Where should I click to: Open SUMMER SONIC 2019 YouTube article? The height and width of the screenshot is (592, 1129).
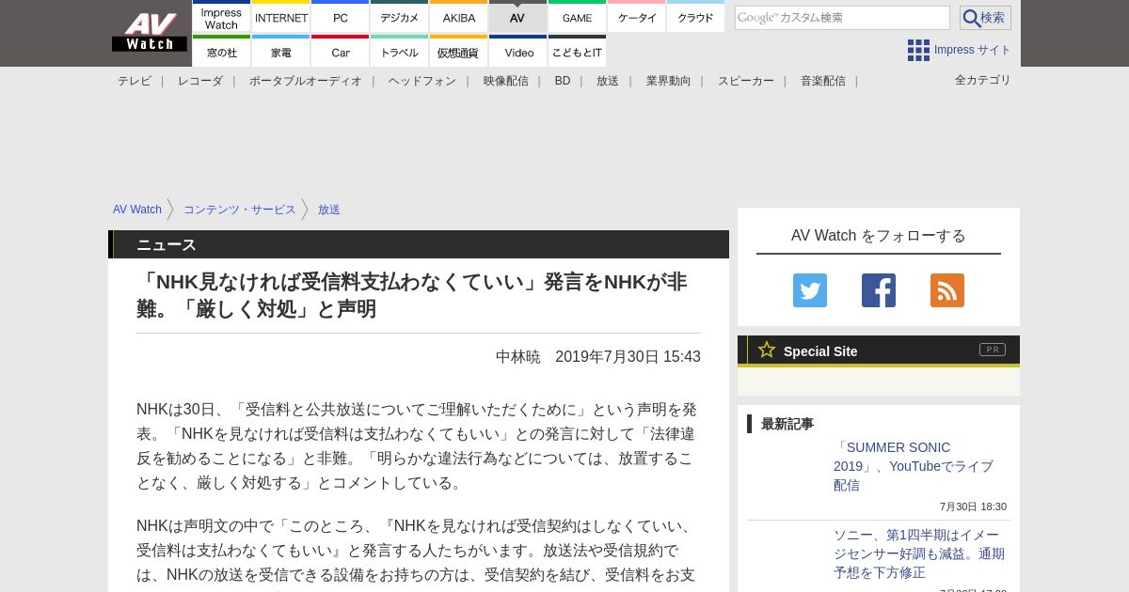tap(914, 466)
